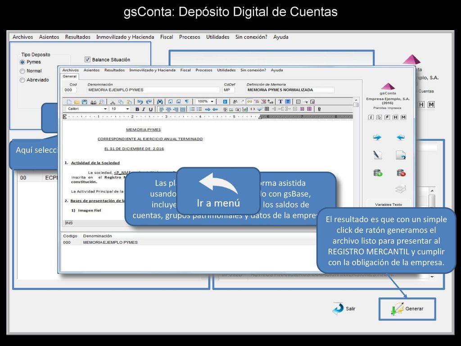Click the Salir button
Viewport: 461px width, 346px height.
click(343, 309)
